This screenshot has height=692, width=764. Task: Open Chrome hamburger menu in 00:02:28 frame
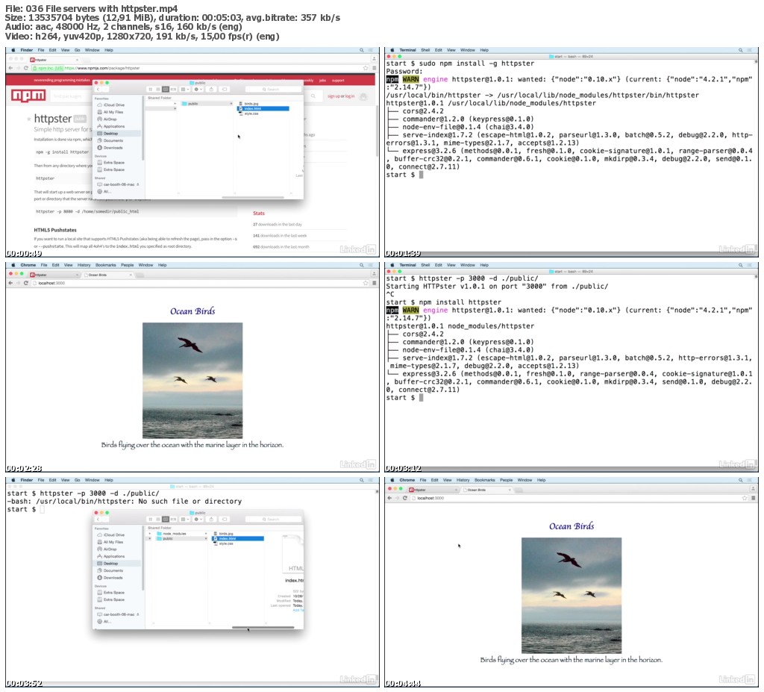click(x=375, y=283)
